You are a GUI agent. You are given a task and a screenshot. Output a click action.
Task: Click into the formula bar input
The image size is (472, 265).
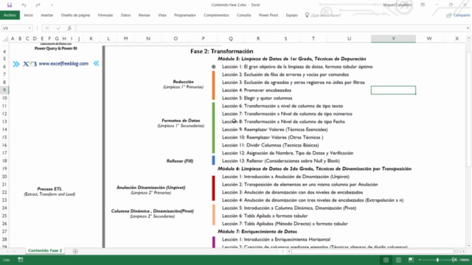pos(271,28)
